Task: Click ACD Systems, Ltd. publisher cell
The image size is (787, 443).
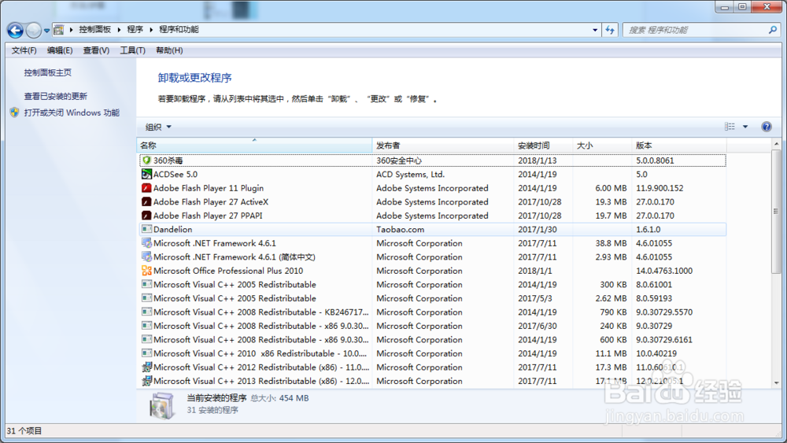Action: 411,174
